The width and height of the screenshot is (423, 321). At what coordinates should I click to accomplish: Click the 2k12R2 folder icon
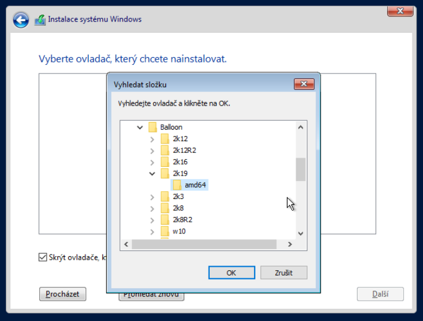(165, 151)
